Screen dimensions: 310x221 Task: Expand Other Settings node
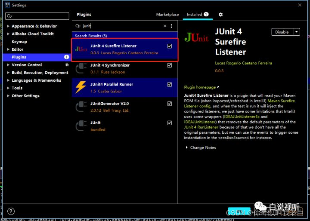tap(8, 96)
